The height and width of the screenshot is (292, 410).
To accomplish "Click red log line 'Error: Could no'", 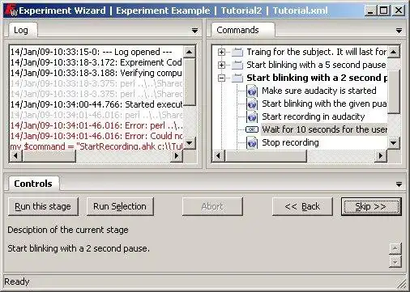I will tap(96, 136).
